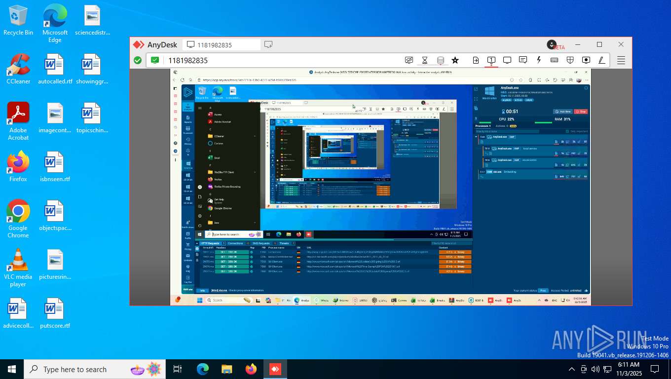This screenshot has height=379, width=671.
Task: Select the advicecoll... document on desktop
Action: (18, 313)
